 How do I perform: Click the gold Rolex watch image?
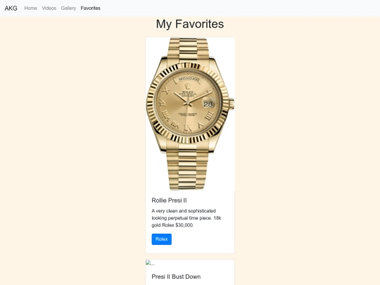point(190,114)
